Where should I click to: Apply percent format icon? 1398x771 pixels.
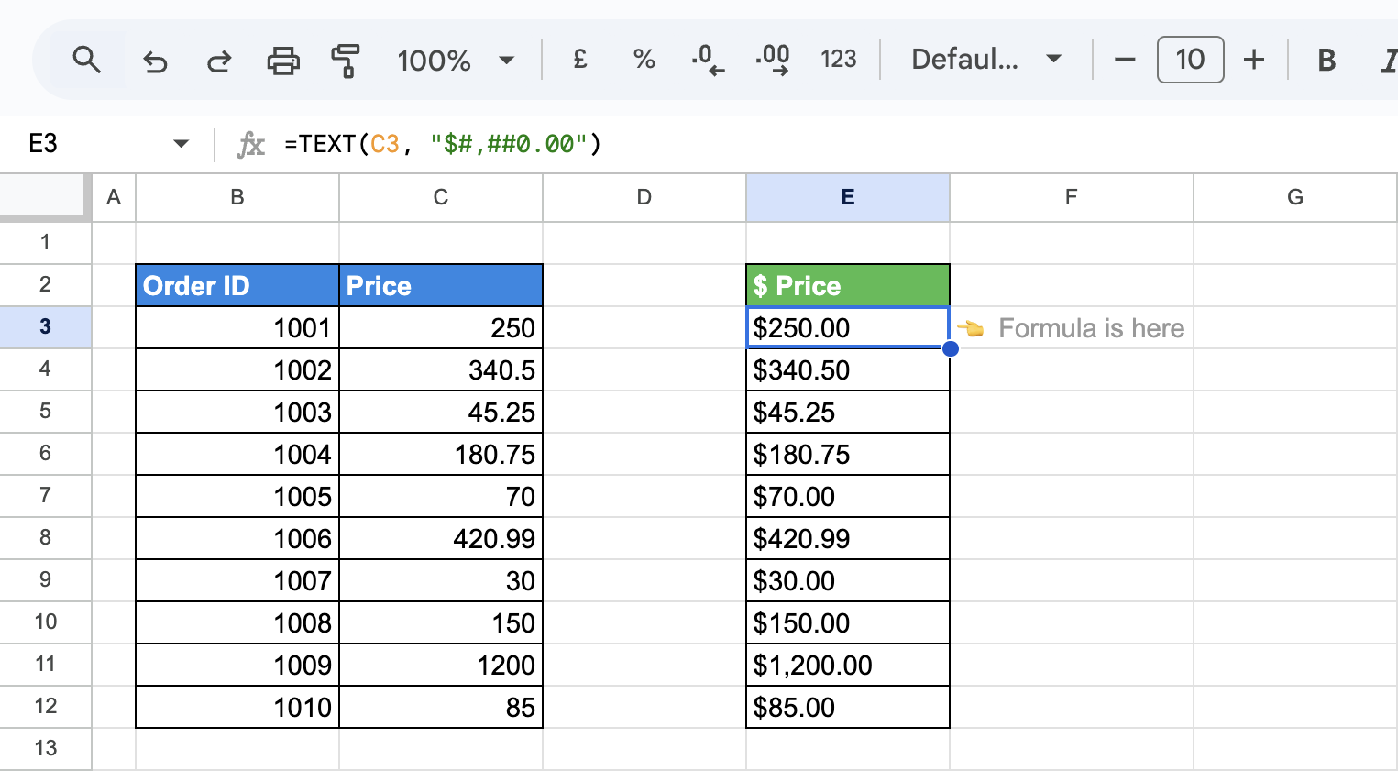click(x=644, y=60)
